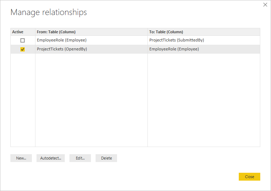Click empty space in the From column list
Screen dimensions: 271x191
pyautogui.click(x=91, y=100)
